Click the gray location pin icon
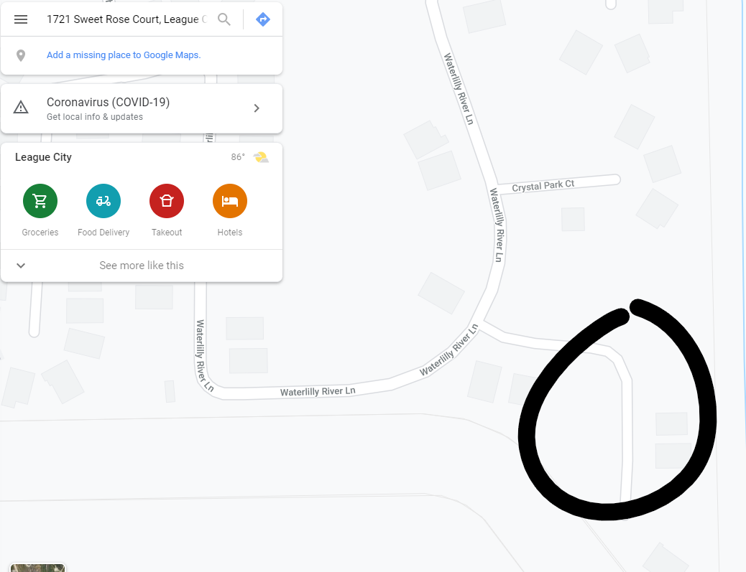This screenshot has height=572, width=746. (x=21, y=55)
